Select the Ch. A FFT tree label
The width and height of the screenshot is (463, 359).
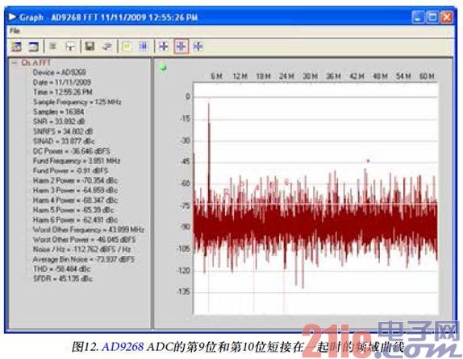(x=35, y=63)
